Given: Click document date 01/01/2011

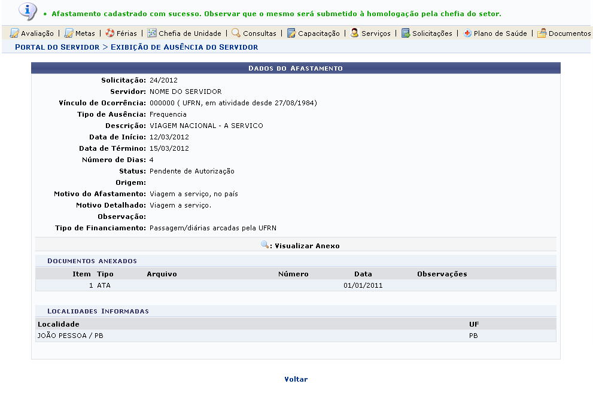Looking at the screenshot, I should [x=363, y=285].
